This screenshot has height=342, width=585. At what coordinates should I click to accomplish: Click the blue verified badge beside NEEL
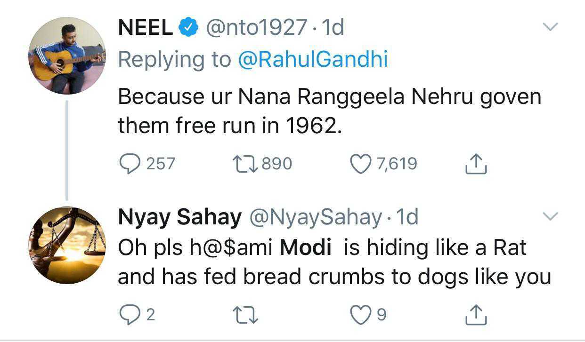(x=189, y=28)
